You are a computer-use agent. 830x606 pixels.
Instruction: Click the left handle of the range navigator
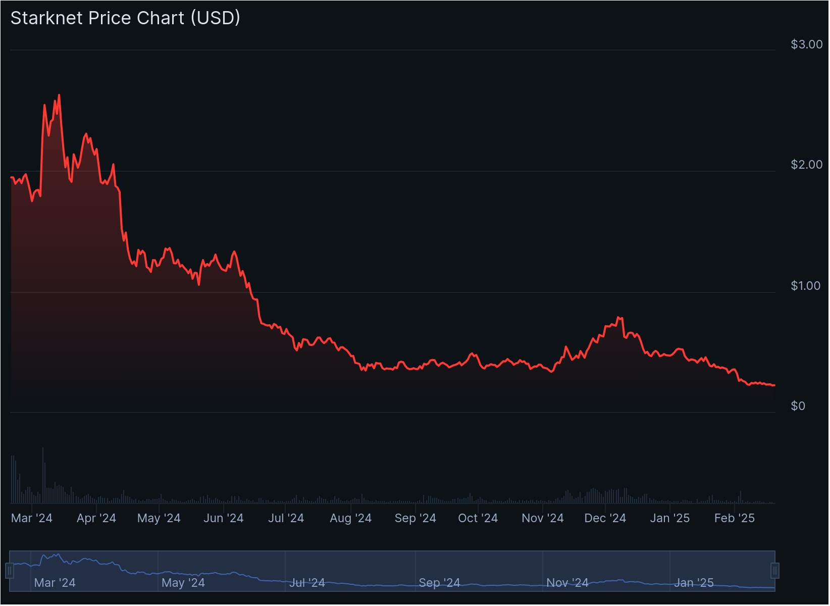(x=9, y=571)
